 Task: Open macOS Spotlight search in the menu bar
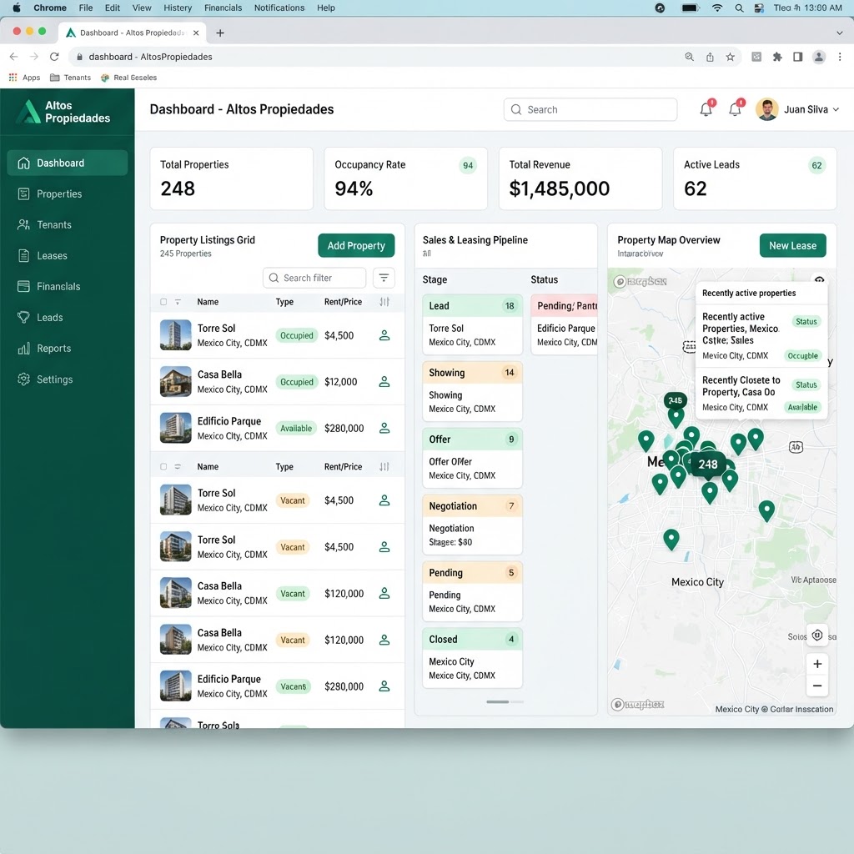(739, 8)
